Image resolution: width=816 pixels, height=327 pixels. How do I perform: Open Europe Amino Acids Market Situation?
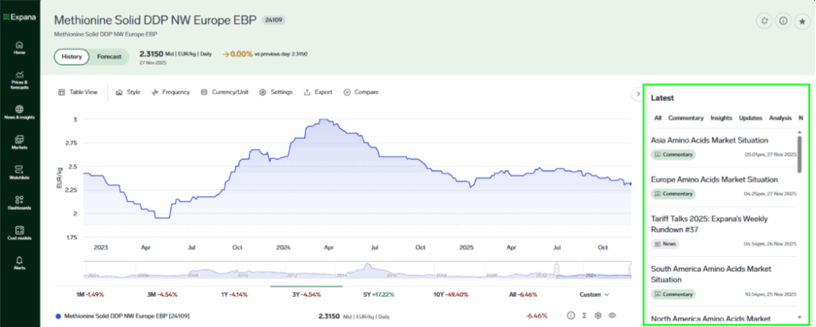pos(714,179)
